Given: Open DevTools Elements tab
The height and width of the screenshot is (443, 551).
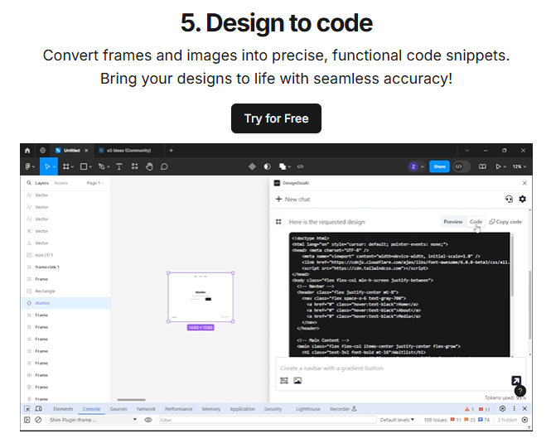Looking at the screenshot, I should coord(63,409).
